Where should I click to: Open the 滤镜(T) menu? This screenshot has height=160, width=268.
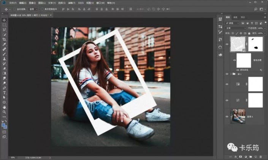[71, 3]
